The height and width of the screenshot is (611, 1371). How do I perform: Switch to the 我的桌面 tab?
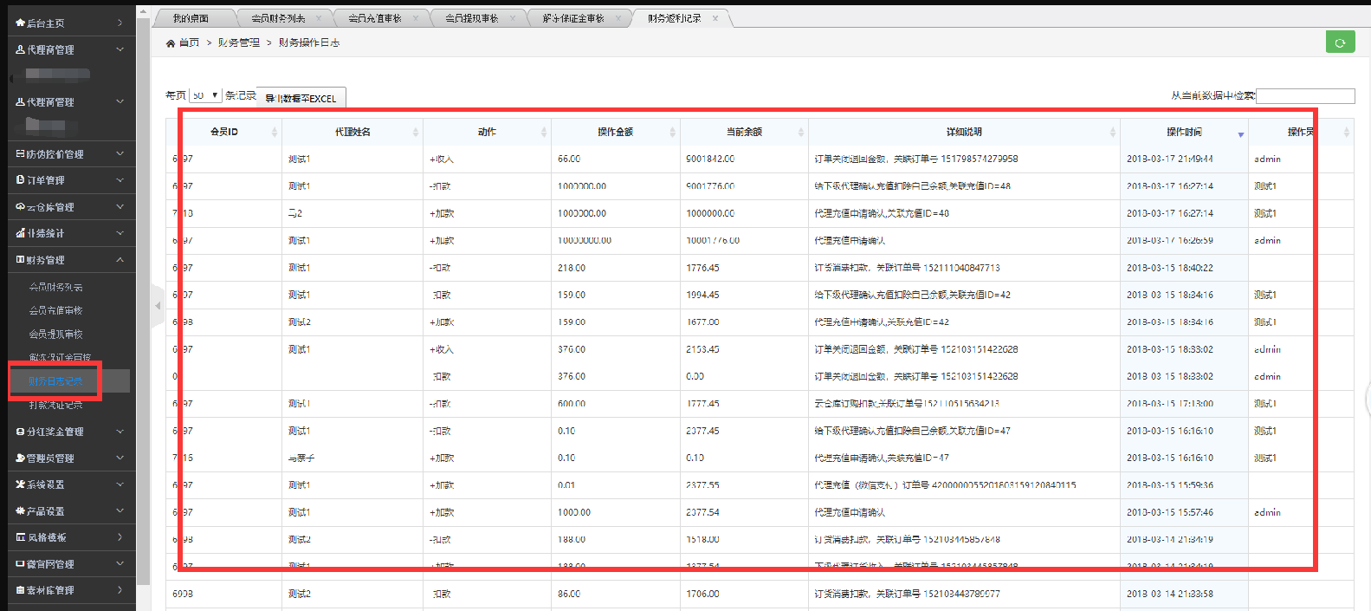pos(191,18)
